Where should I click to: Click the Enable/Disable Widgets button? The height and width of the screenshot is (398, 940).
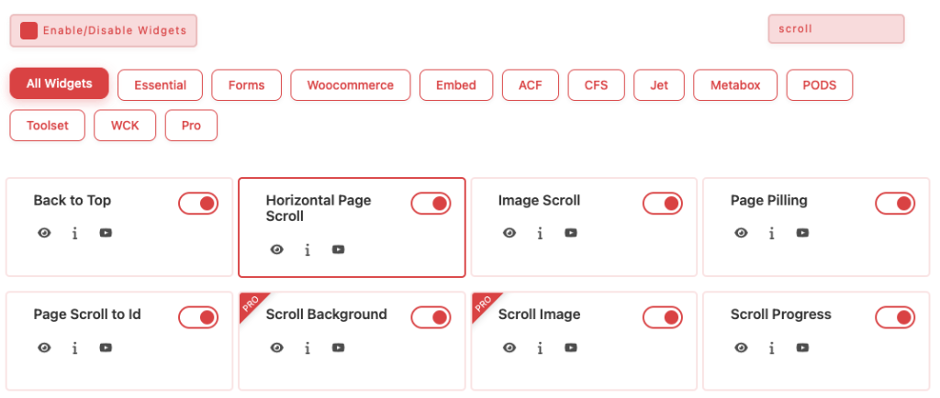104,30
